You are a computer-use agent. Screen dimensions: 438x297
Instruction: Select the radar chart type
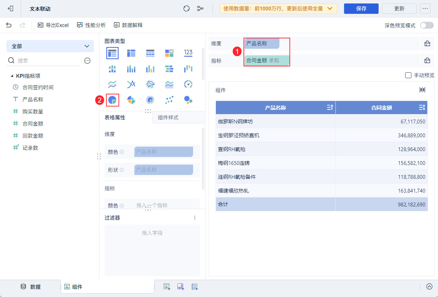coord(150,84)
